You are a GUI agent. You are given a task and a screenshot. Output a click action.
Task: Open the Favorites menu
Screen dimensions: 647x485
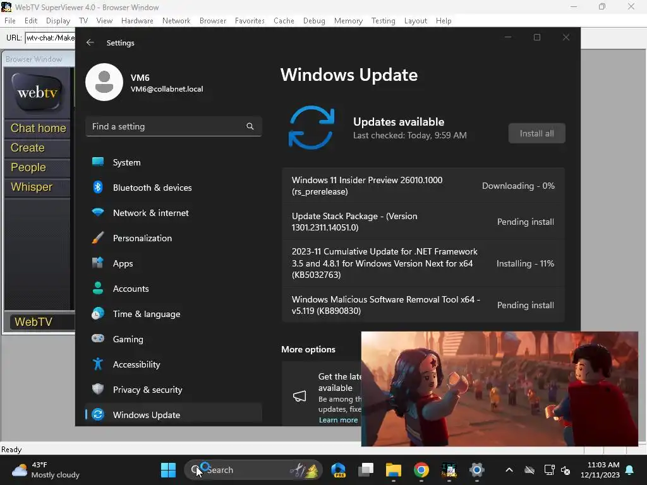pos(250,21)
